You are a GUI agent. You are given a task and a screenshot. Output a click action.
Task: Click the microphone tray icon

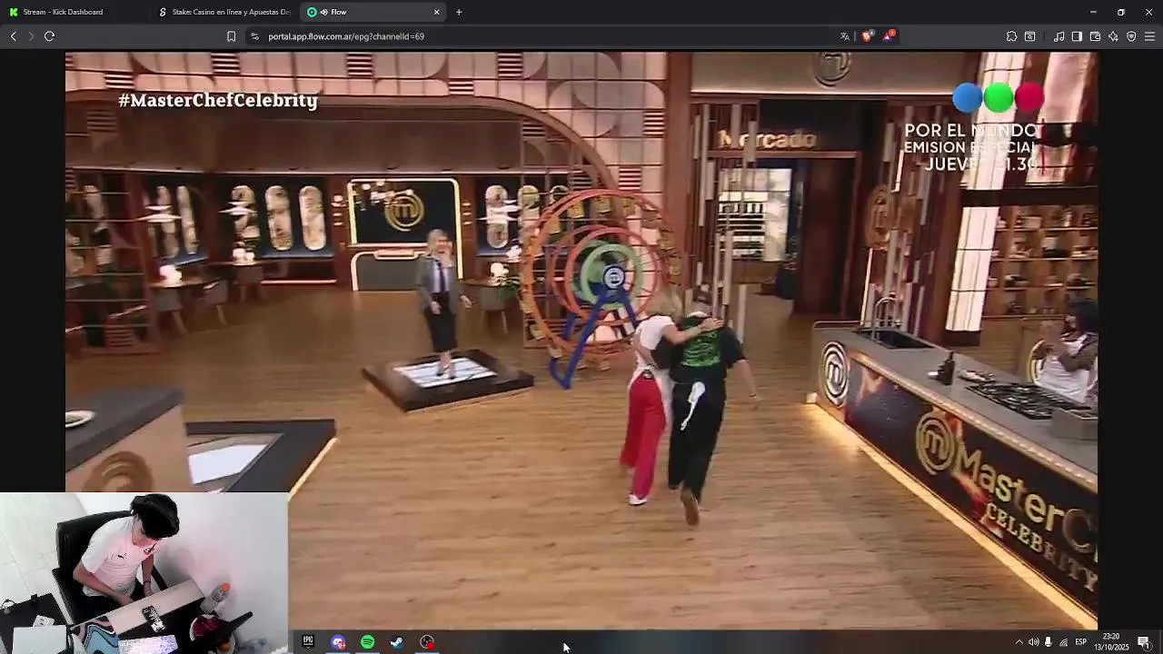[x=1049, y=642]
